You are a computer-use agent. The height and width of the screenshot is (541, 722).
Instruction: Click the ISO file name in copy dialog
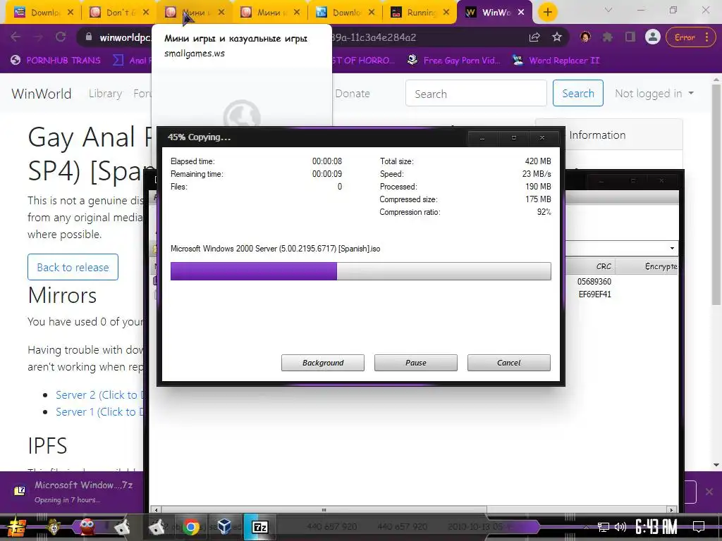point(276,249)
